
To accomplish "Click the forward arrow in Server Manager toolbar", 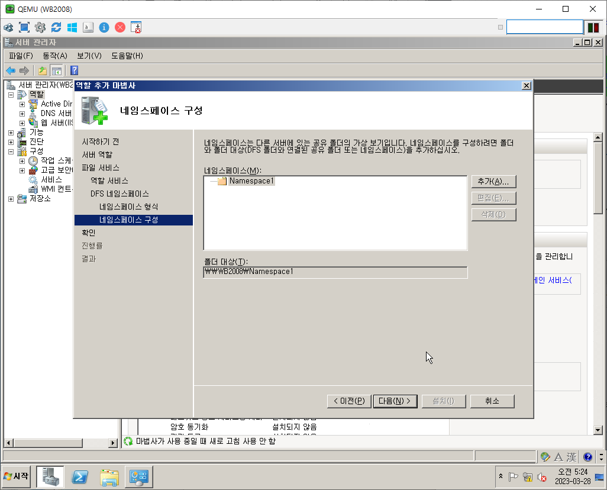I will [x=24, y=70].
